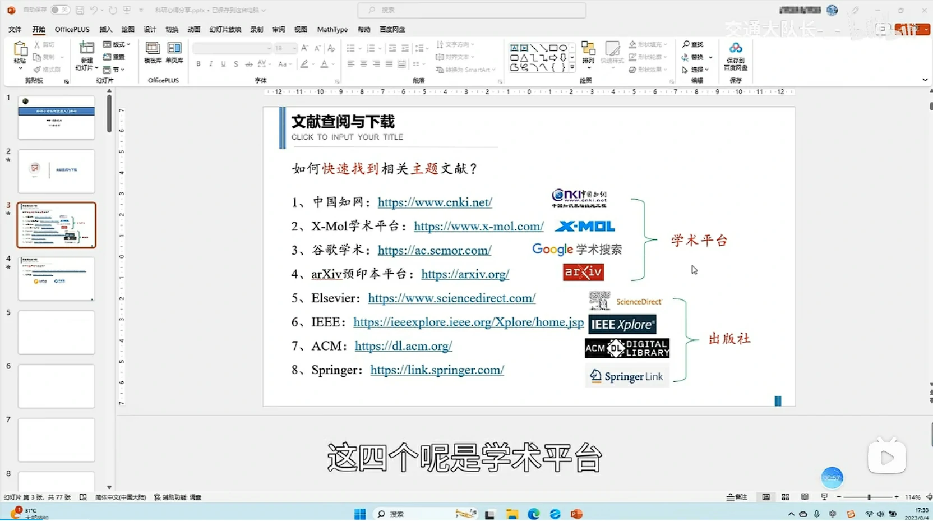Toggle Italic formatting button

coord(211,64)
